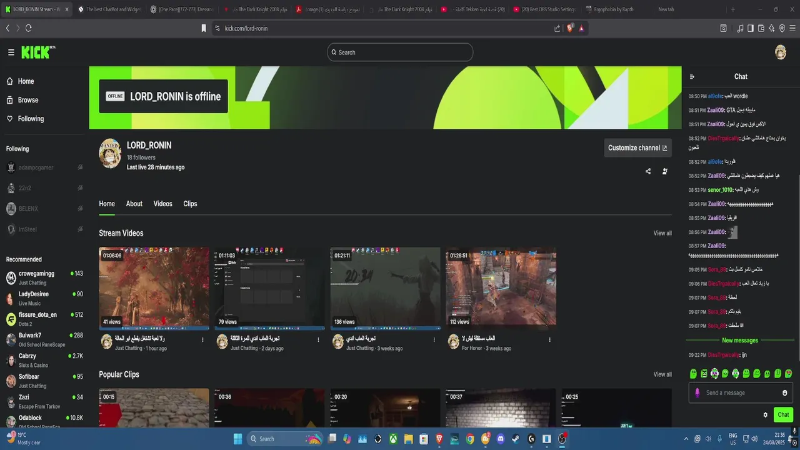Click the Kick search field
This screenshot has height=450, width=800.
click(x=400, y=52)
